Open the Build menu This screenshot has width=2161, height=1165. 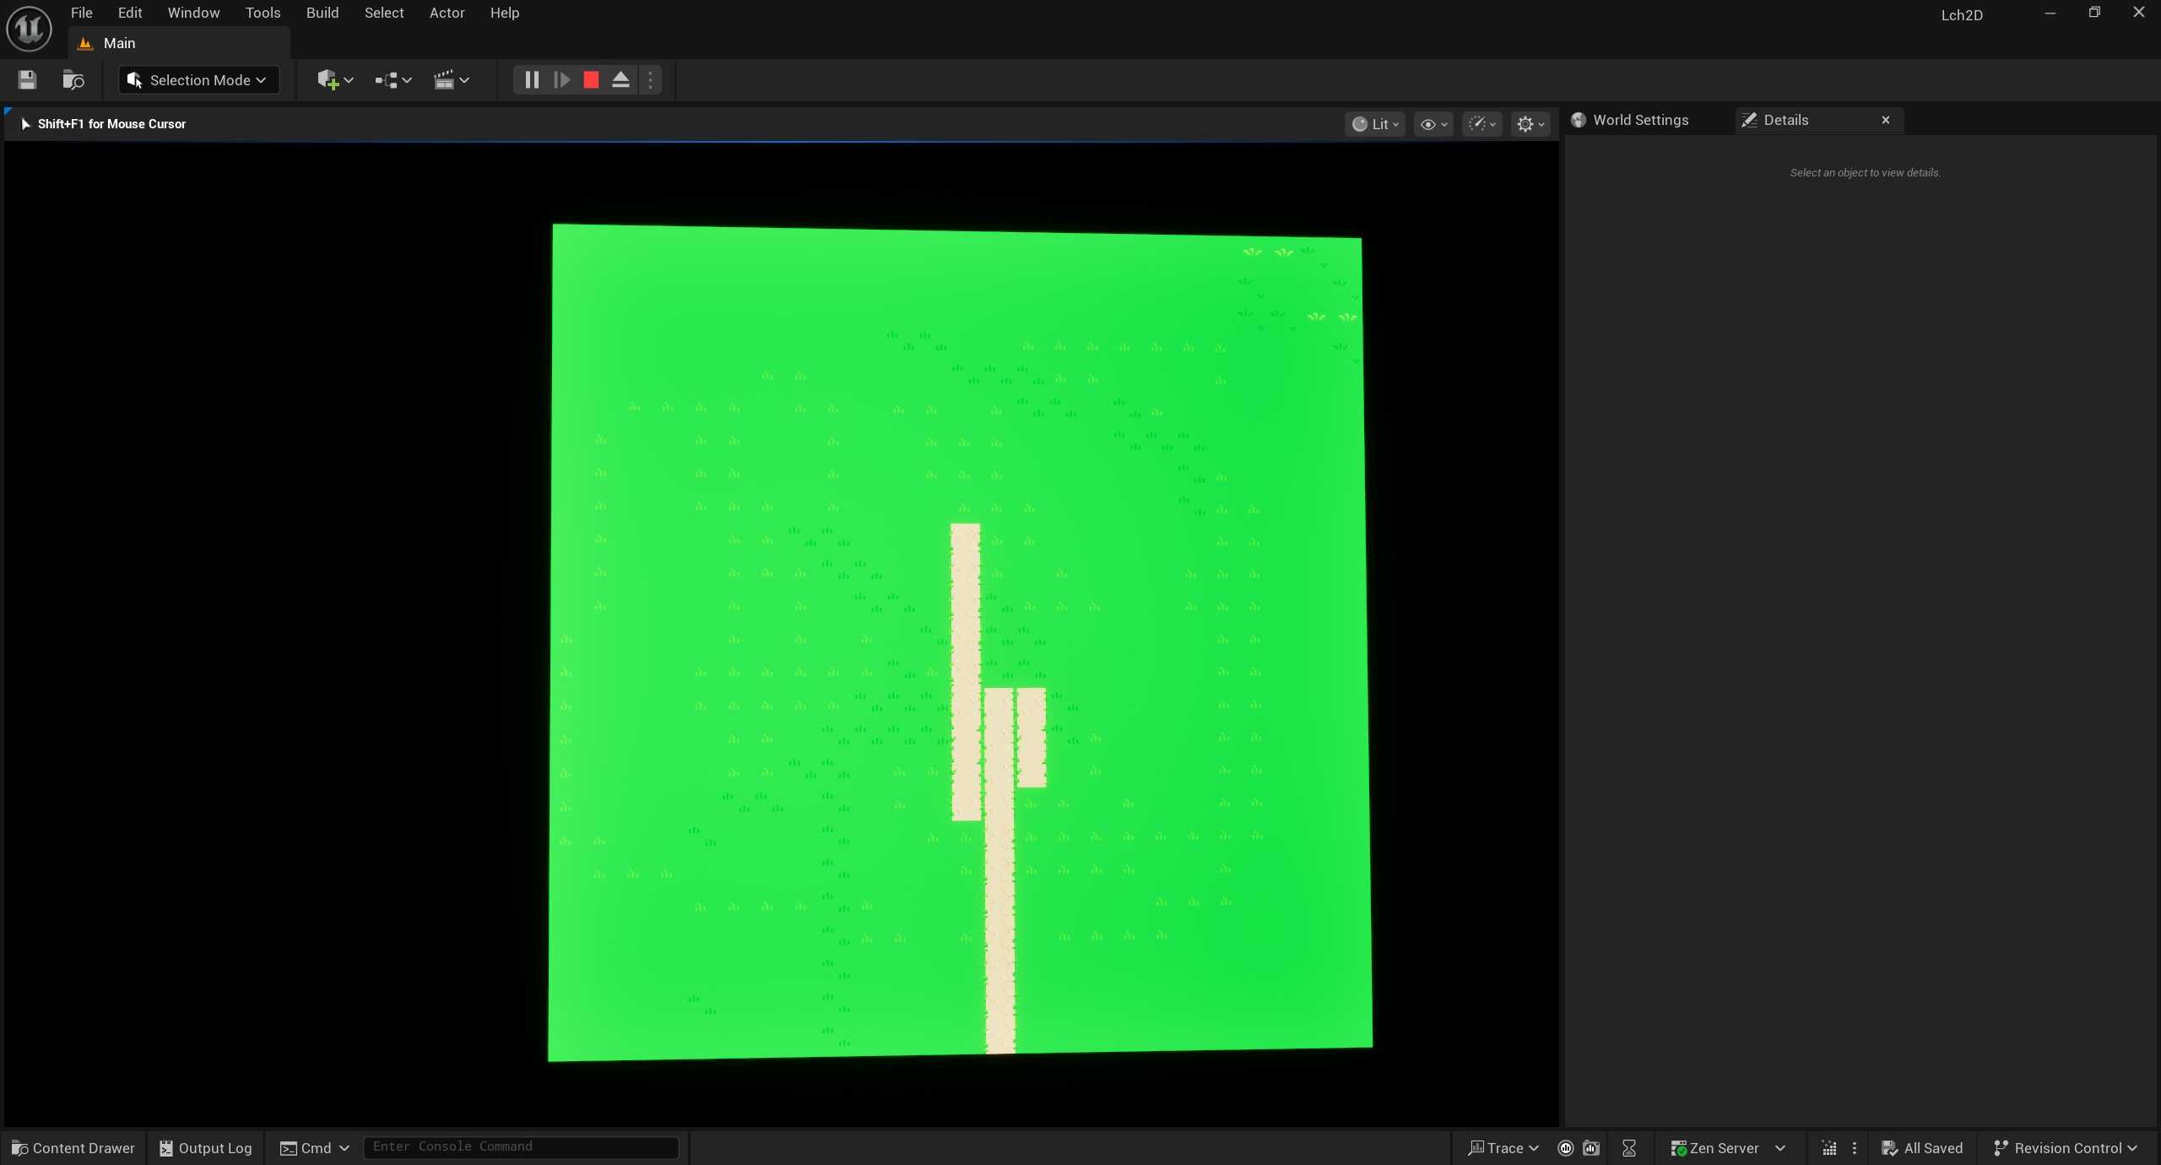pos(322,13)
